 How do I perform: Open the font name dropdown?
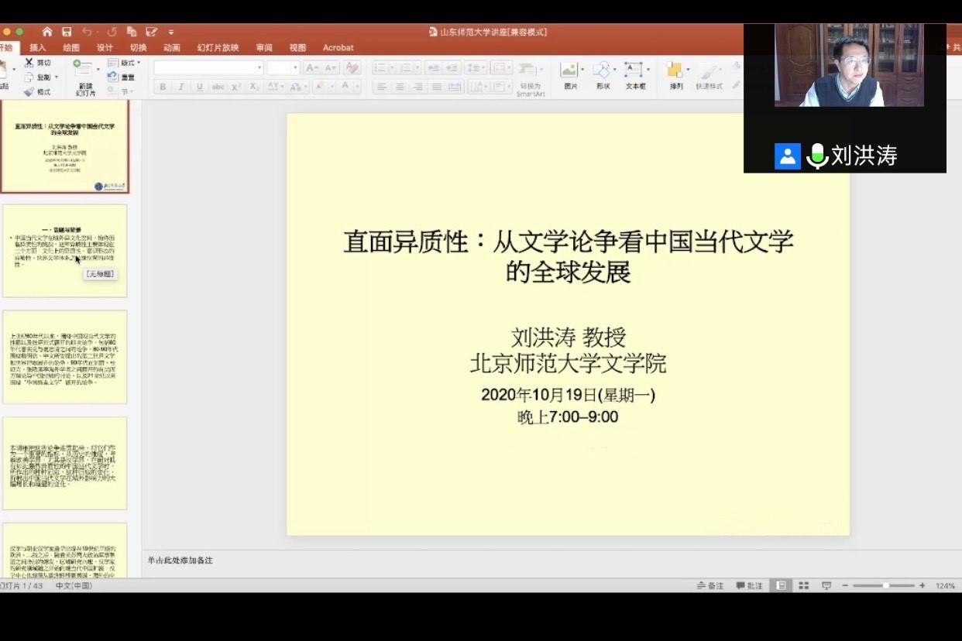pyautogui.click(x=259, y=68)
